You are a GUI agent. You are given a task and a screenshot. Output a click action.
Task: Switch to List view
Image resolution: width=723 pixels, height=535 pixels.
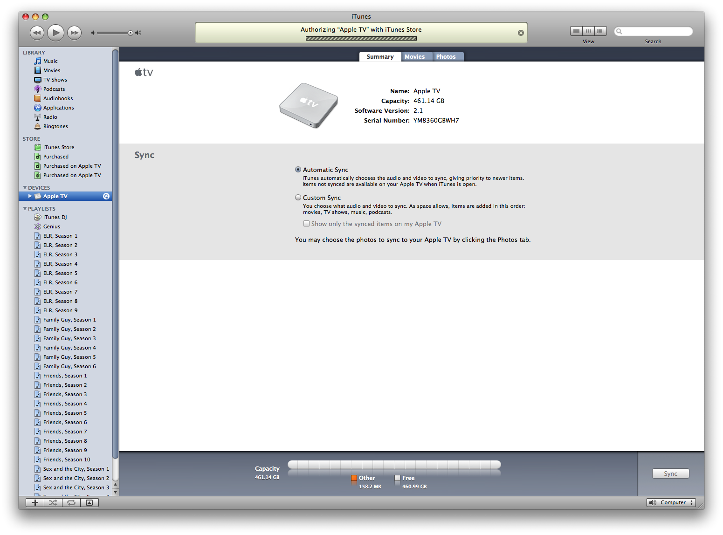(x=577, y=31)
